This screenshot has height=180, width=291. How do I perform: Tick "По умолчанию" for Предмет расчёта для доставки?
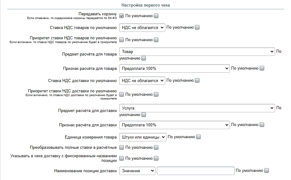point(143,115)
